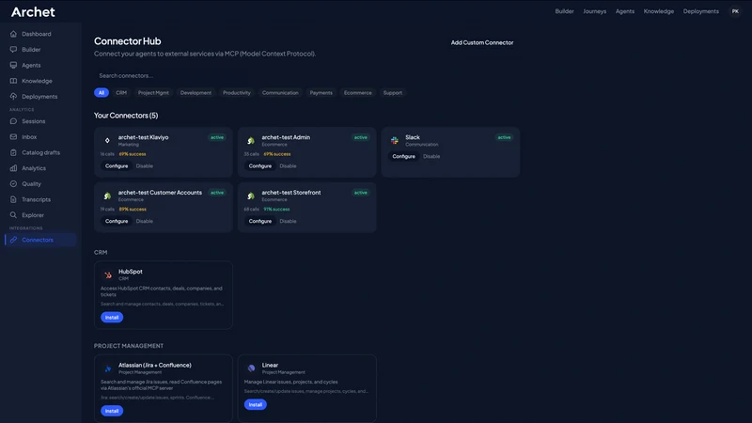The width and height of the screenshot is (752, 423).
Task: Click the Knowledge book icon
Action: pyautogui.click(x=13, y=81)
